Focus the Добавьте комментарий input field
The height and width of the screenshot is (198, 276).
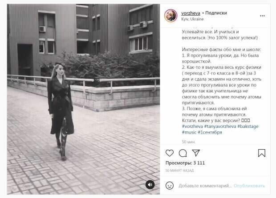point(205,186)
